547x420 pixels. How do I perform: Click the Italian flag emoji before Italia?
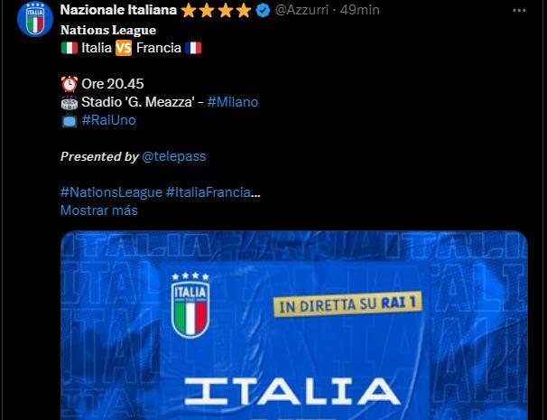point(70,48)
